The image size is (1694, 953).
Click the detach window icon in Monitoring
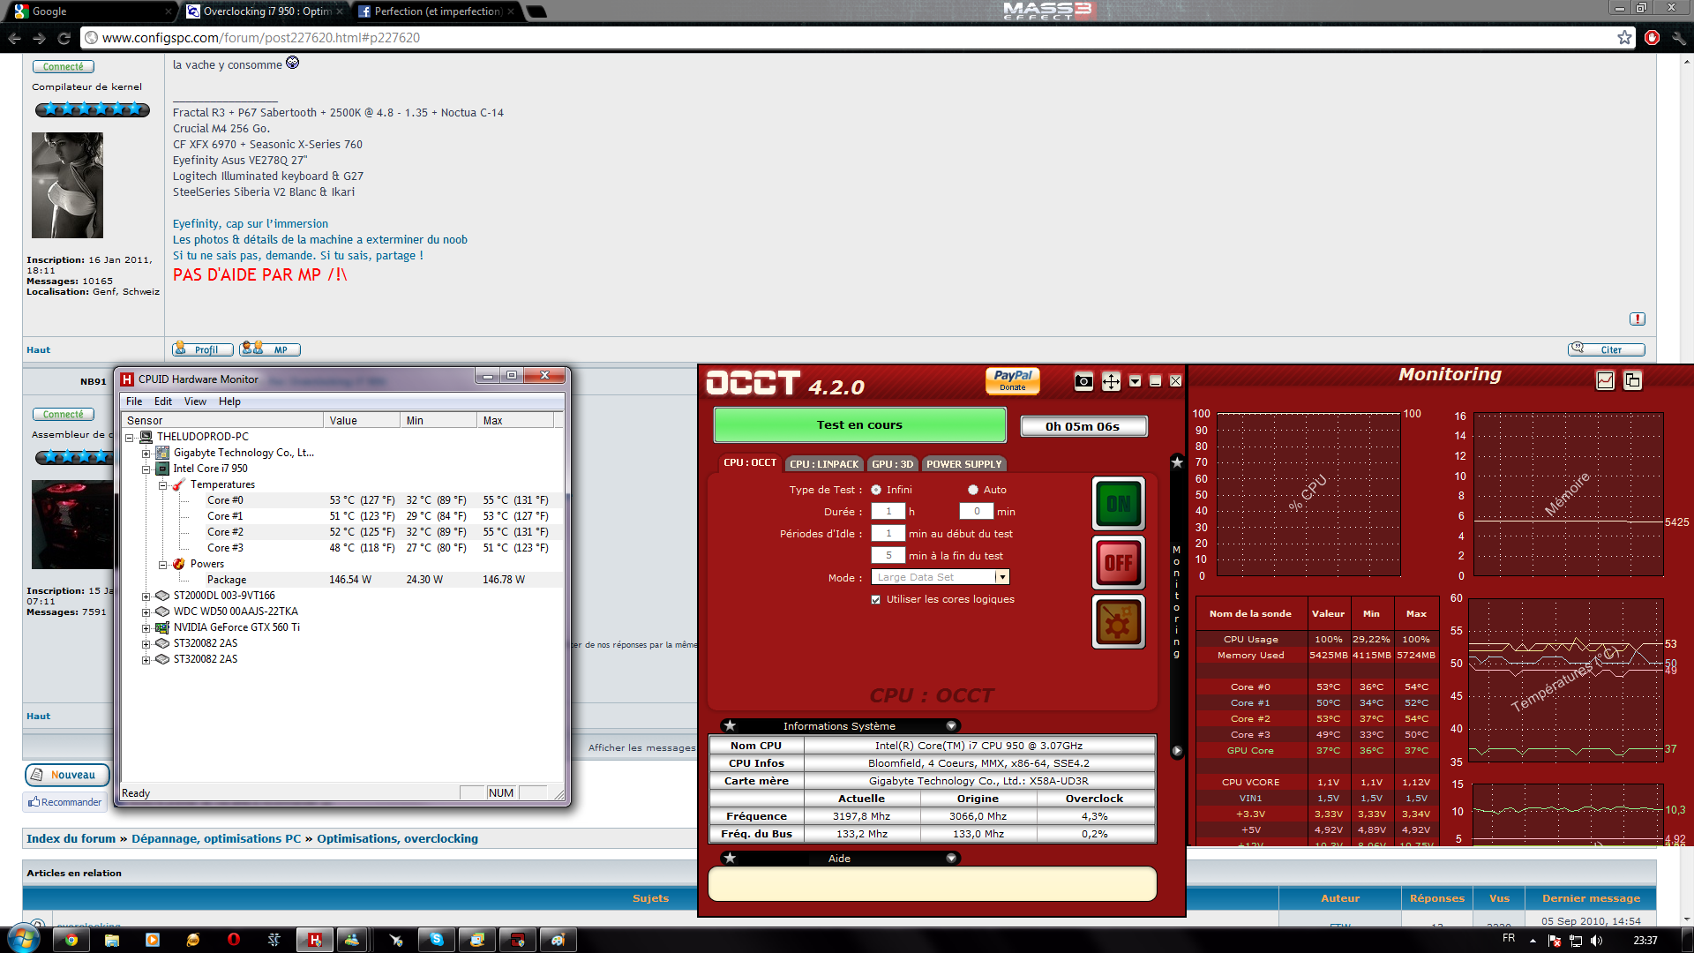point(1632,380)
